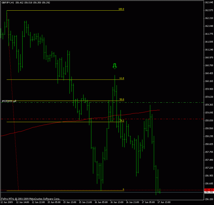Click the current price tag 156.392
This screenshot has height=205, width=214.
(x=209, y=192)
